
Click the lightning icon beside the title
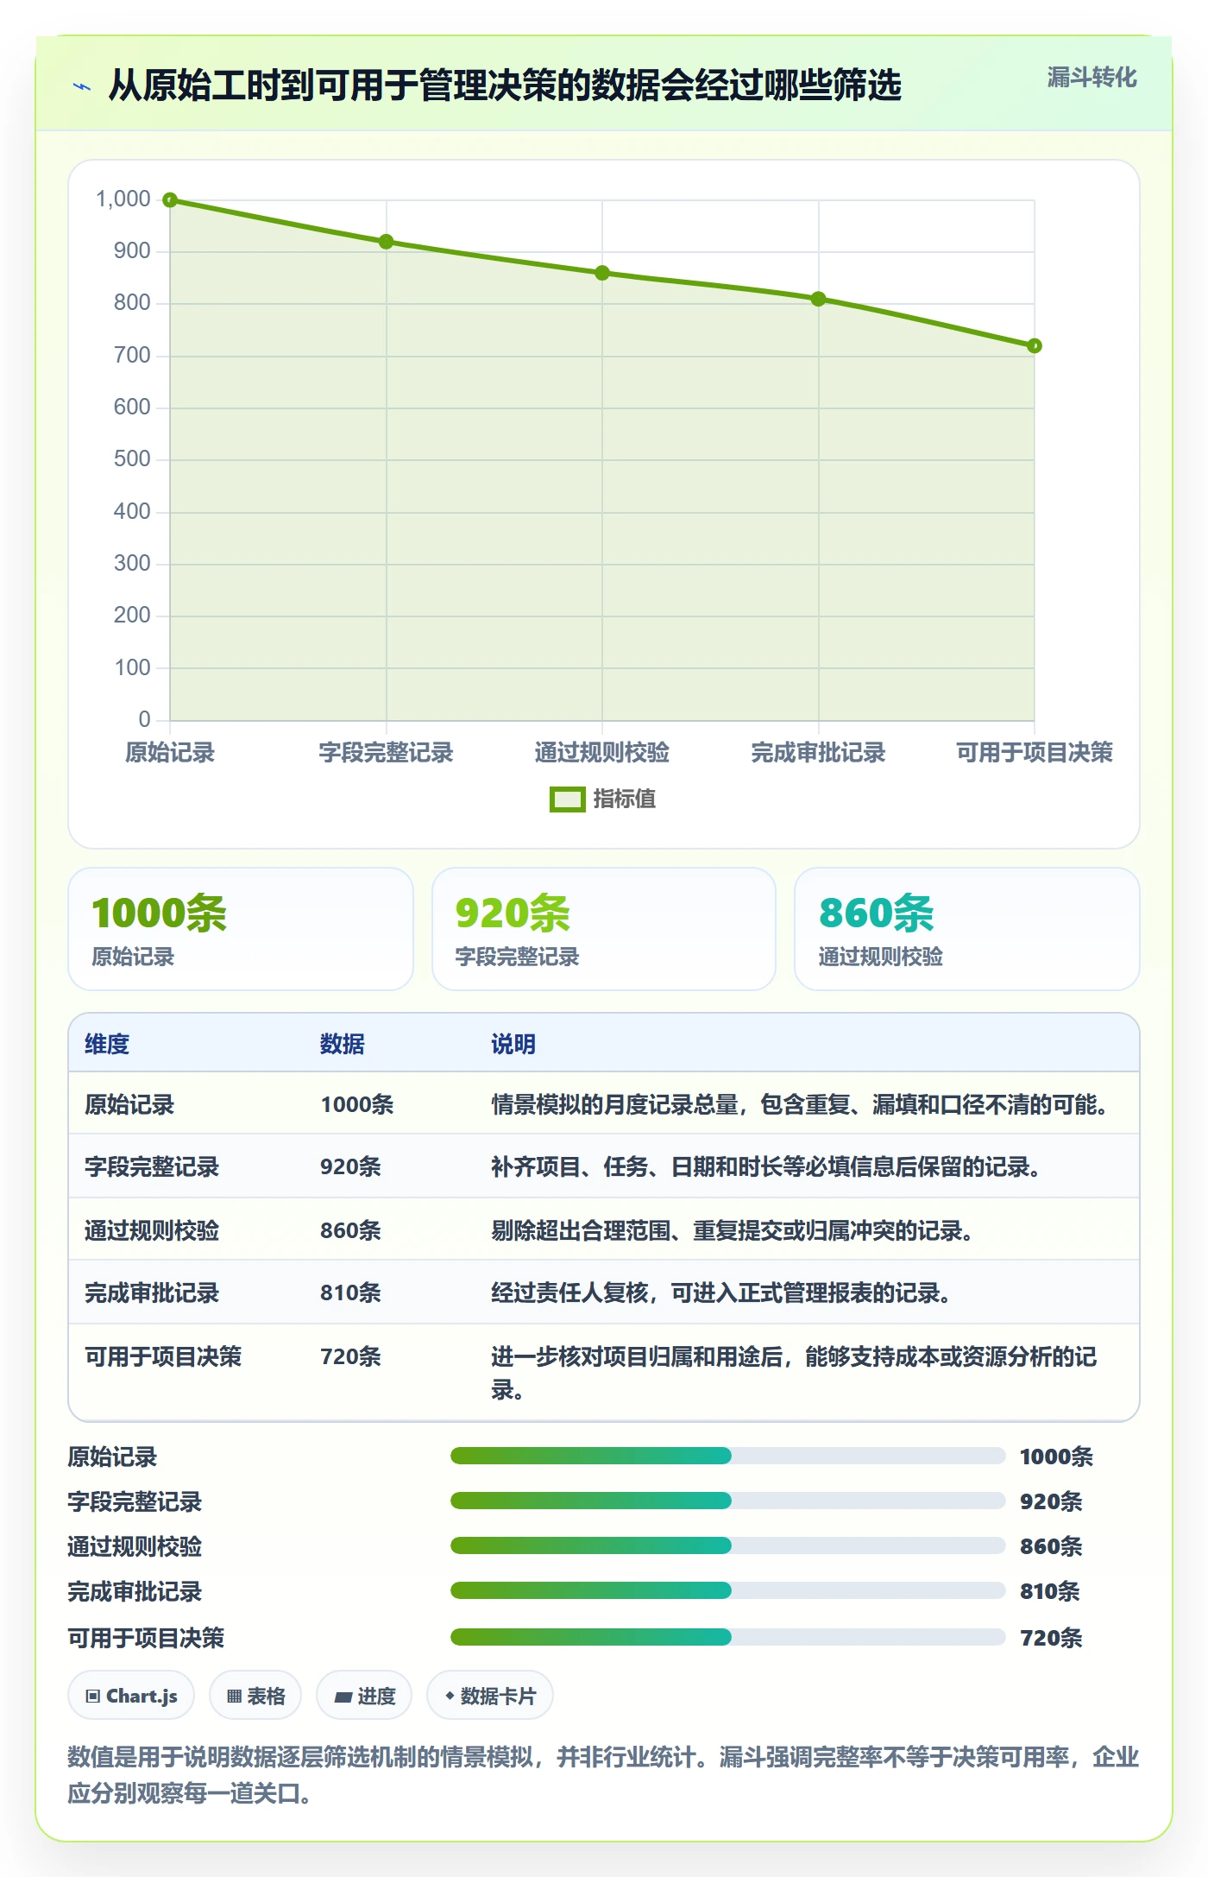[82, 86]
